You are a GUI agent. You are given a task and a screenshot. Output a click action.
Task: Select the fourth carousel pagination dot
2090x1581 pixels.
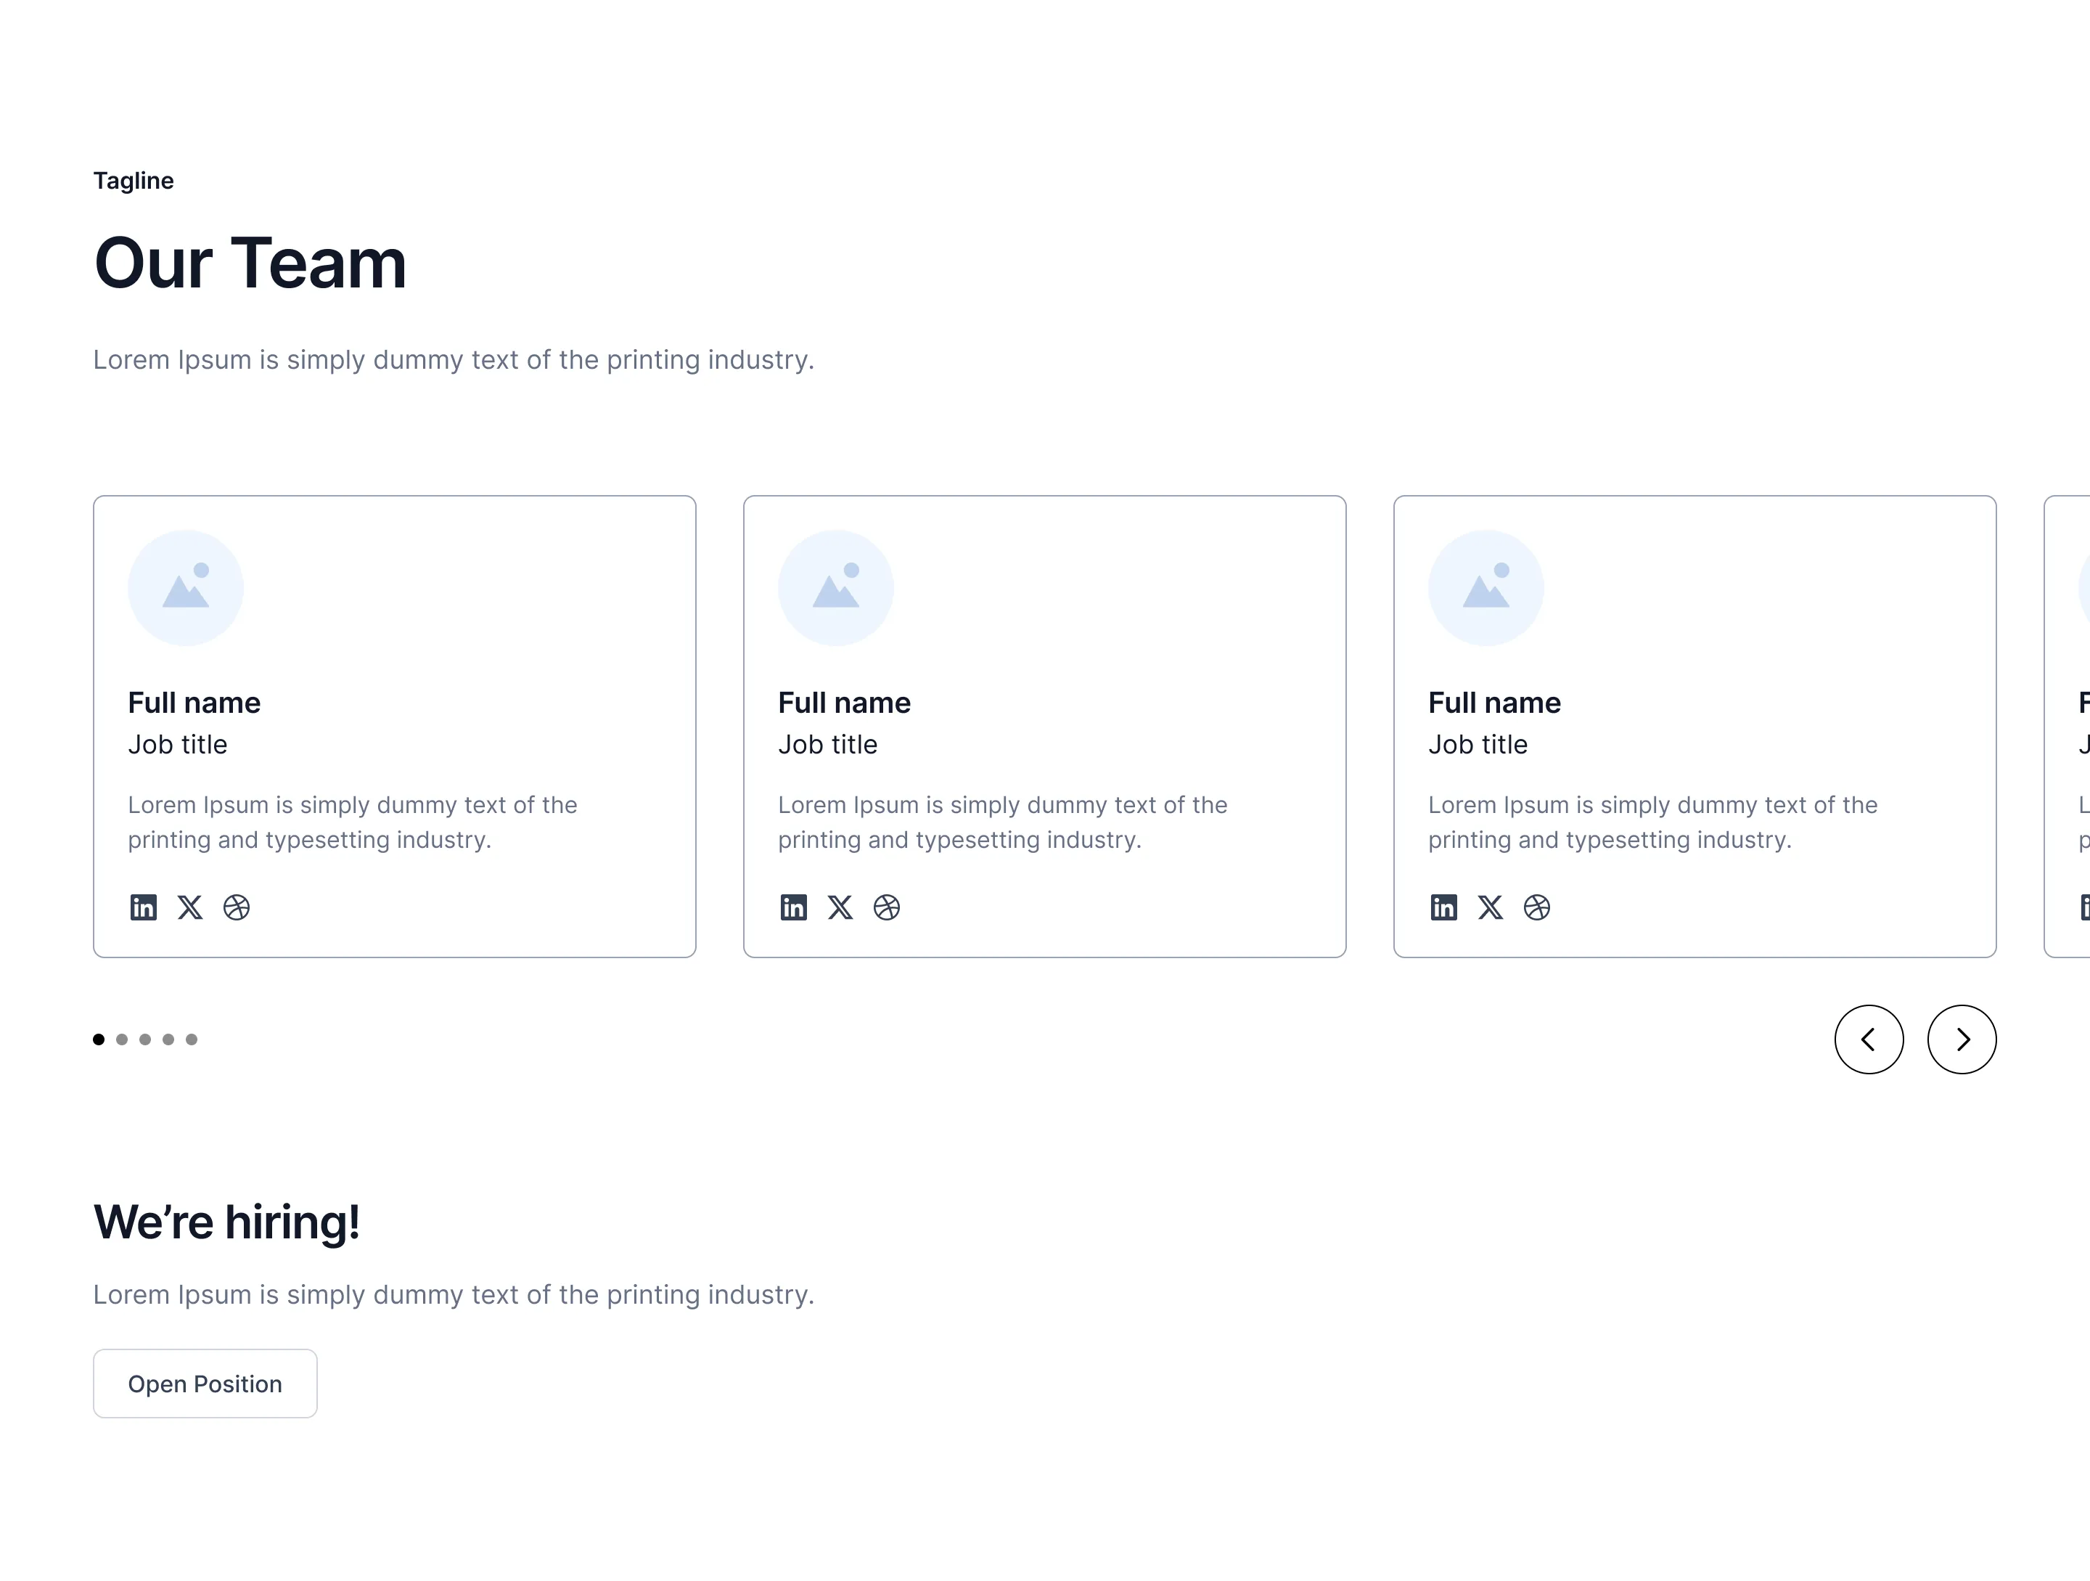168,1039
